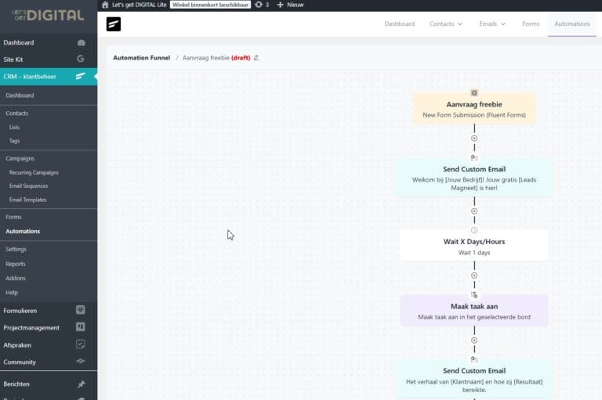Viewport: 602px width, 400px height.
Task: Select Recurring Campaigns in sidebar menu
Action: coord(34,172)
